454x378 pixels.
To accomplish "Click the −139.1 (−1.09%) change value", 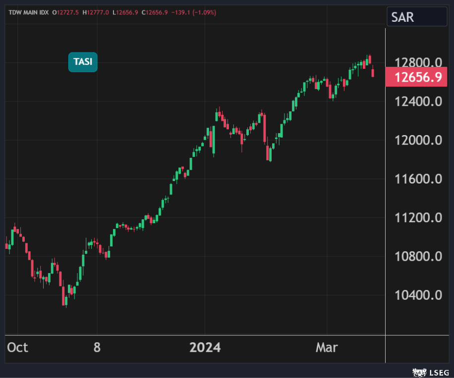I will 193,12.
